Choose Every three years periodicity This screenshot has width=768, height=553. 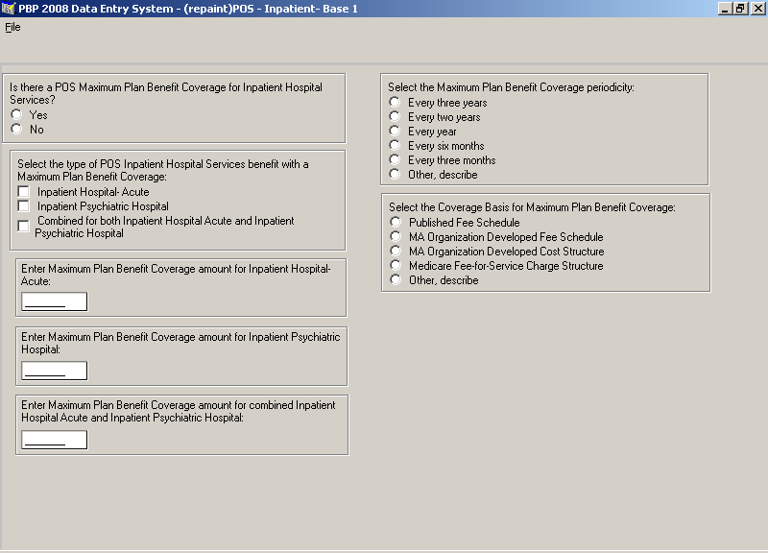click(395, 102)
